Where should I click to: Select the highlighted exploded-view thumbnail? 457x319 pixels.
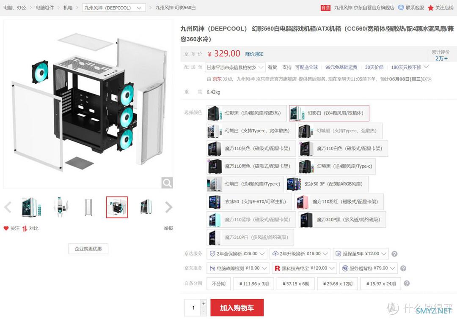click(x=117, y=207)
